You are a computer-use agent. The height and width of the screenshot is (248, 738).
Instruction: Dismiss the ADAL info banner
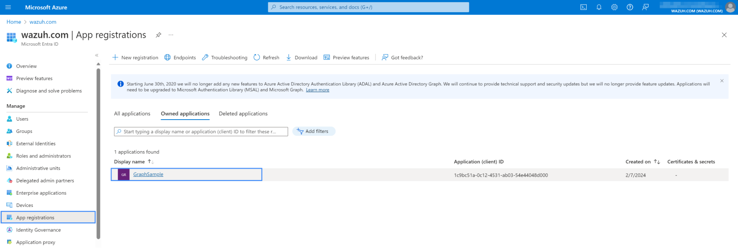(722, 81)
